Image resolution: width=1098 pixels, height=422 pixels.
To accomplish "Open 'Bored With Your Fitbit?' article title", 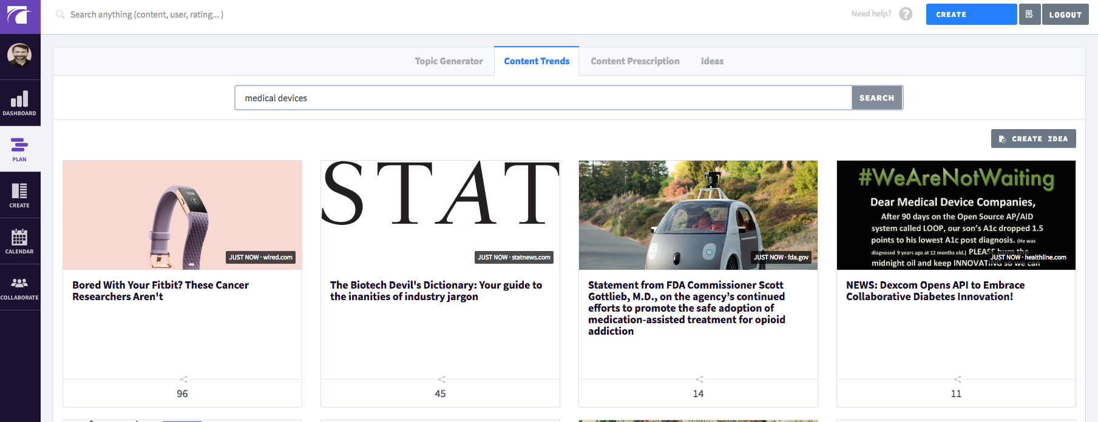I will (x=161, y=291).
